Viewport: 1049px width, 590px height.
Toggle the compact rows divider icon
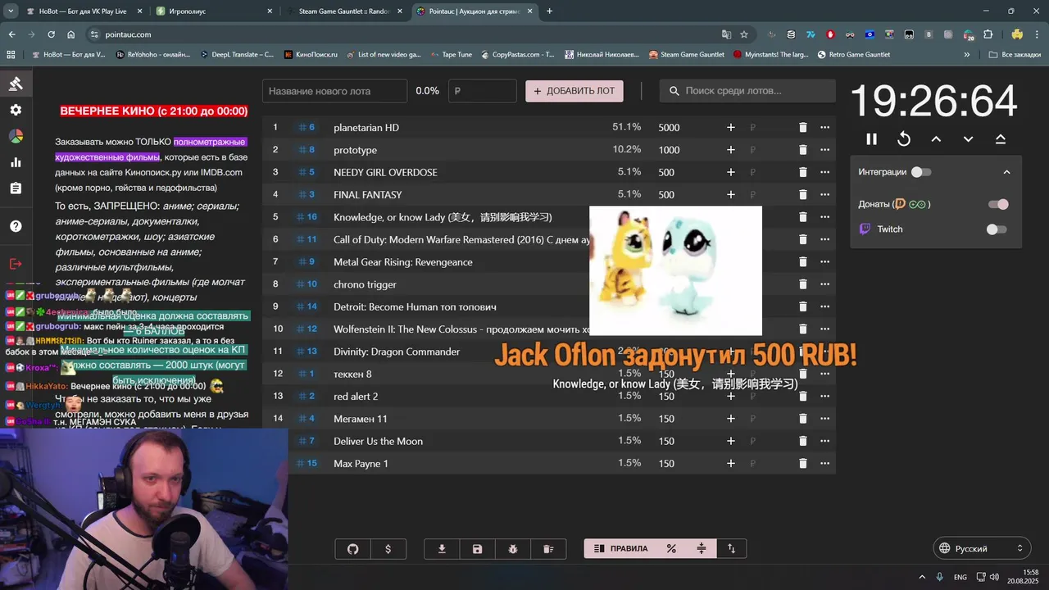coord(702,549)
